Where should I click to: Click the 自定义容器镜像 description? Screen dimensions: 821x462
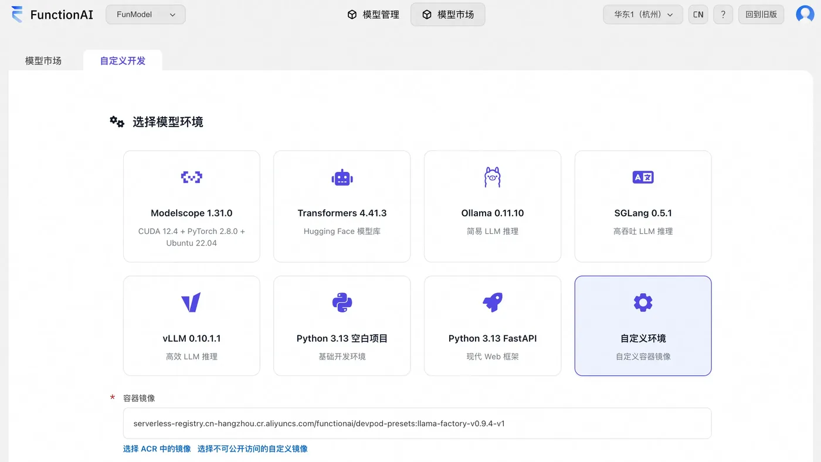tap(643, 356)
